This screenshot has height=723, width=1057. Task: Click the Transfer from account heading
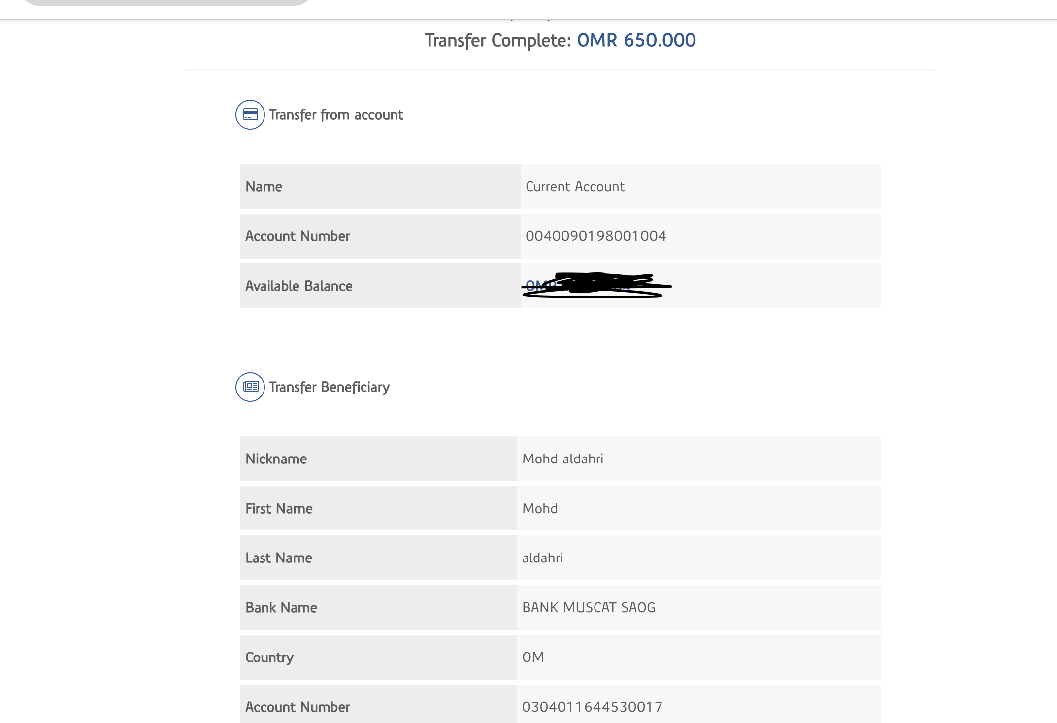click(335, 115)
